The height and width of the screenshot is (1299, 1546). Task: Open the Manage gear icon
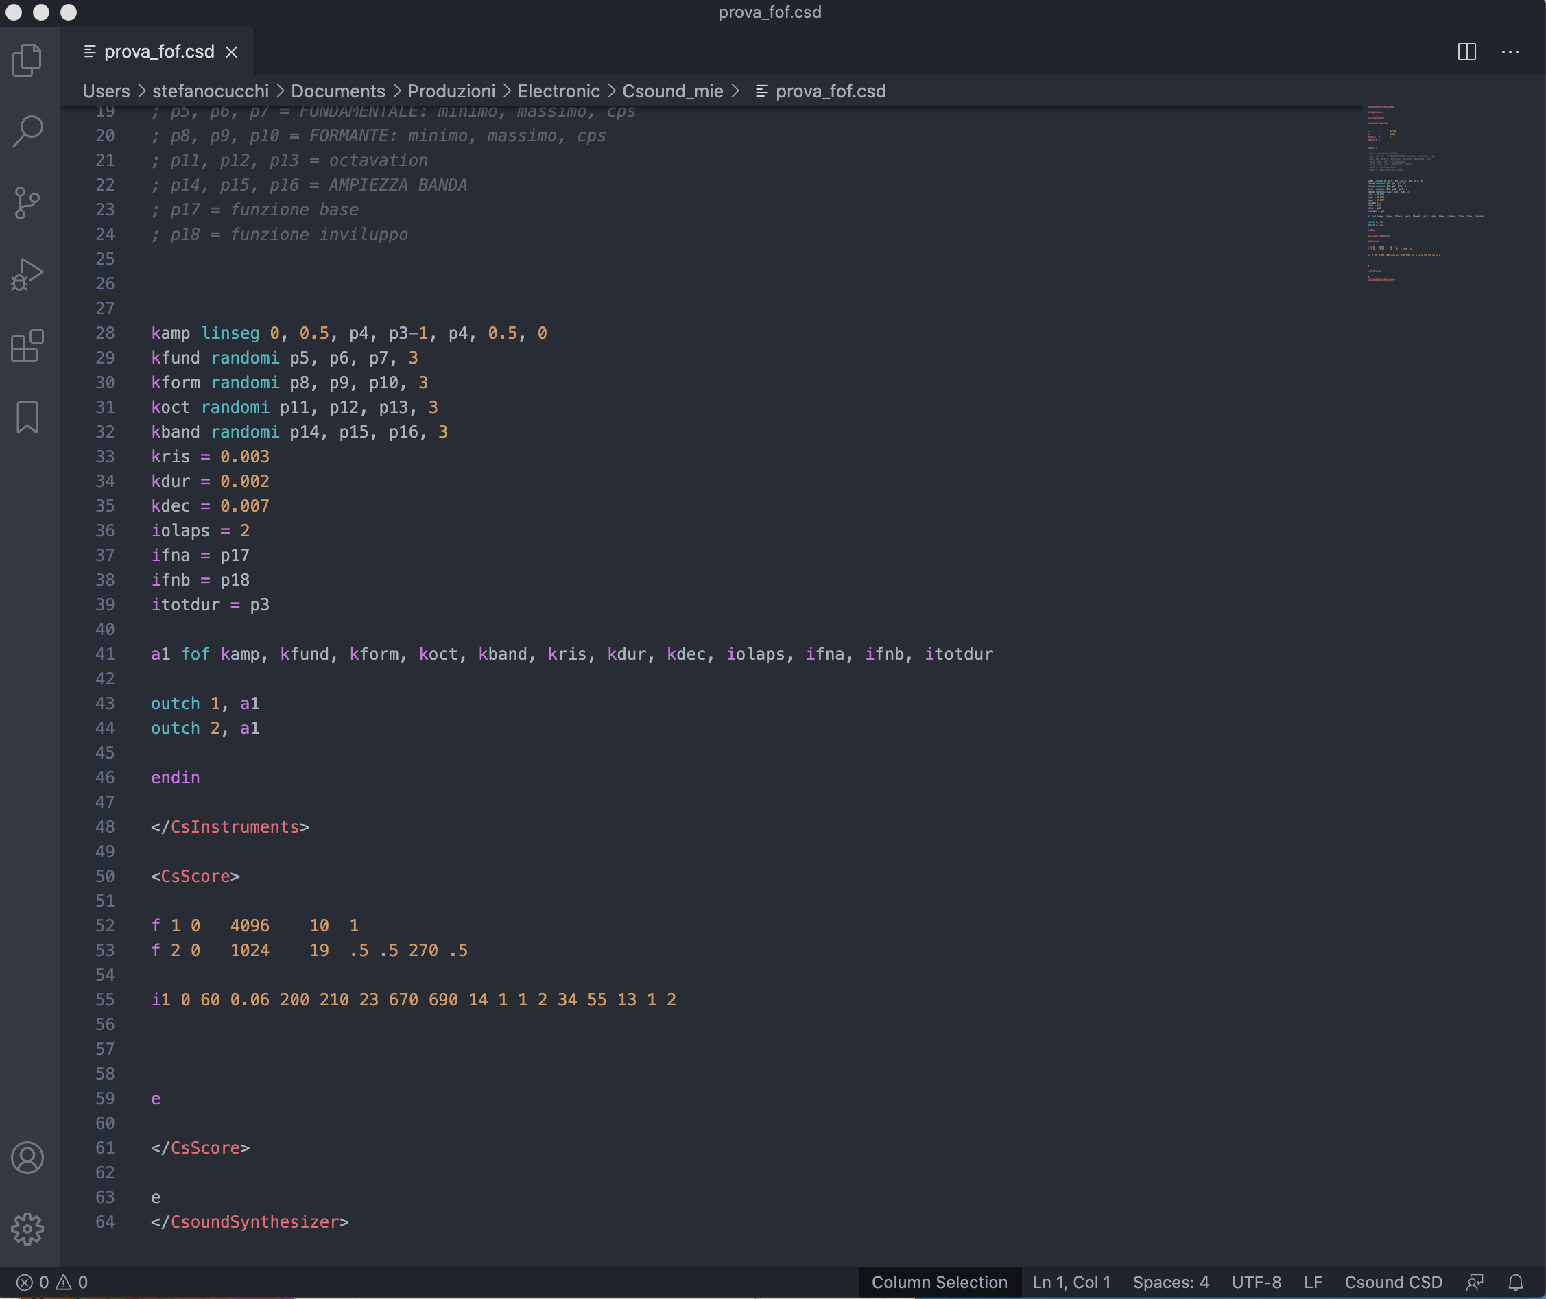(27, 1229)
